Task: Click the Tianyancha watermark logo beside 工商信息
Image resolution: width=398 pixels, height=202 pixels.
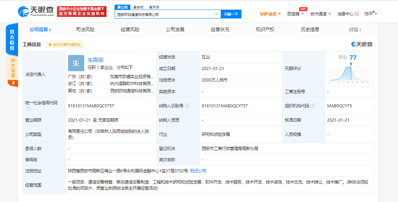Action: (x=361, y=45)
